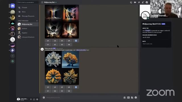The image size is (182, 102).
Task: Open the branching yellow coral image bottom-right
Action: pyautogui.click(x=71, y=76)
